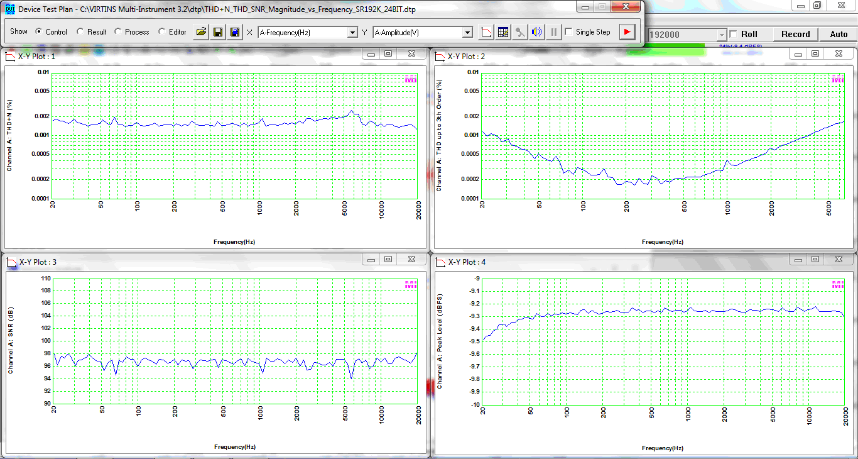Minimize the X-Y Plot : 3 window
The height and width of the screenshot is (459, 858).
371,259
